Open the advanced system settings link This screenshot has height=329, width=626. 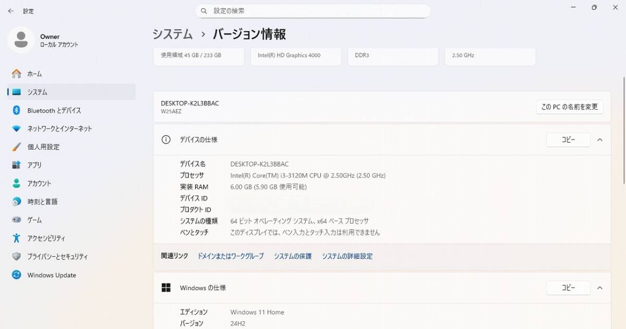point(347,256)
